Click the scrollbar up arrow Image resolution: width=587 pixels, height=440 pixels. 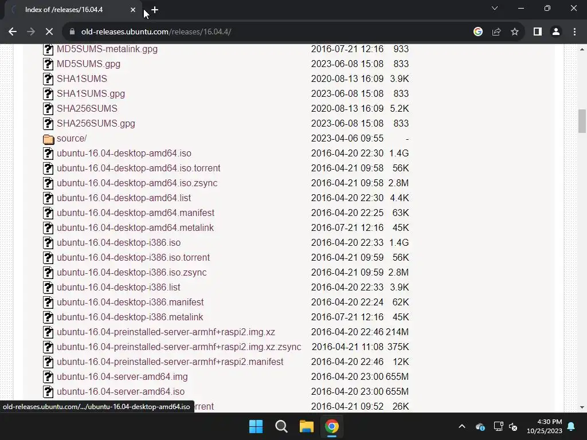pyautogui.click(x=582, y=49)
